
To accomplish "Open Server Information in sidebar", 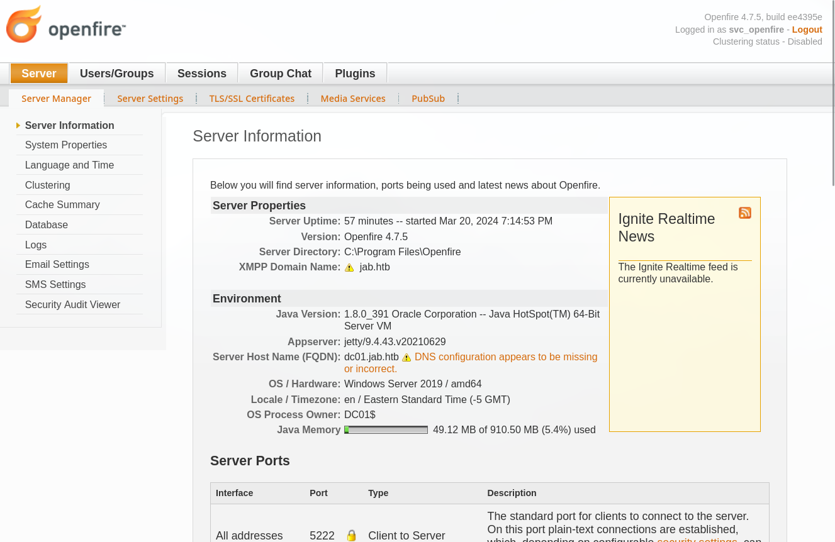I will [x=70, y=126].
